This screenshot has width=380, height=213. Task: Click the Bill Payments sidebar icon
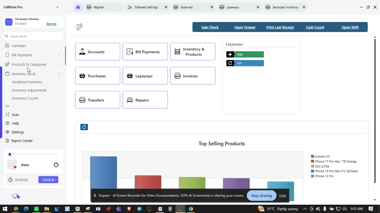8,55
